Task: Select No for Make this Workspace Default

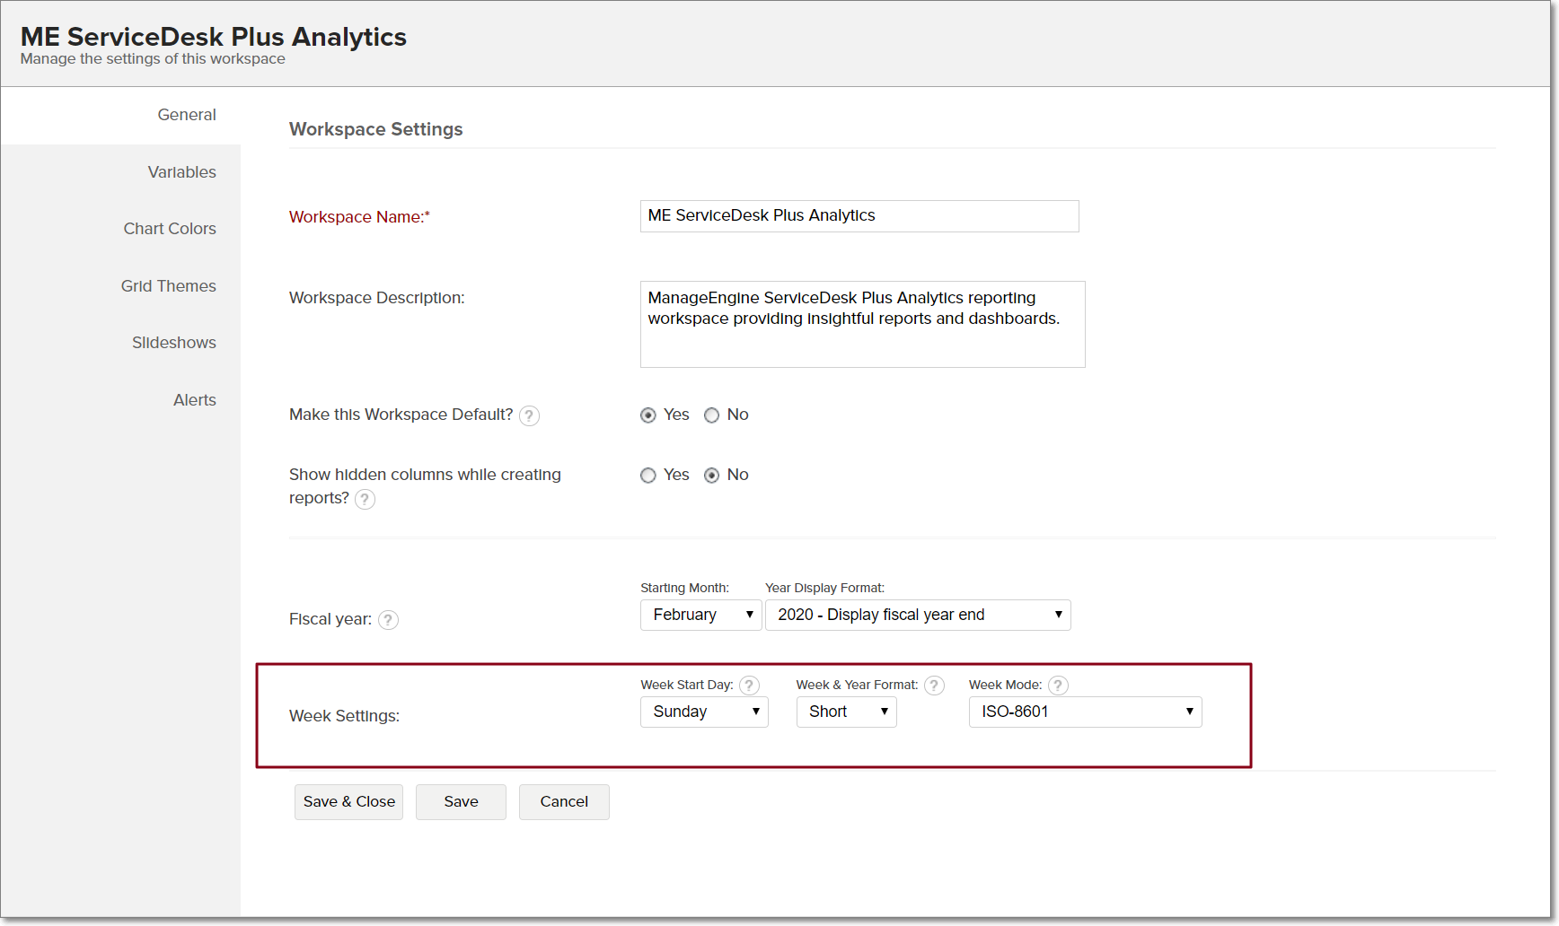Action: (x=712, y=415)
